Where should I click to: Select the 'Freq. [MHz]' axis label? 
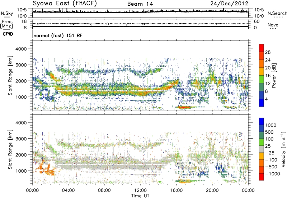point(6,24)
